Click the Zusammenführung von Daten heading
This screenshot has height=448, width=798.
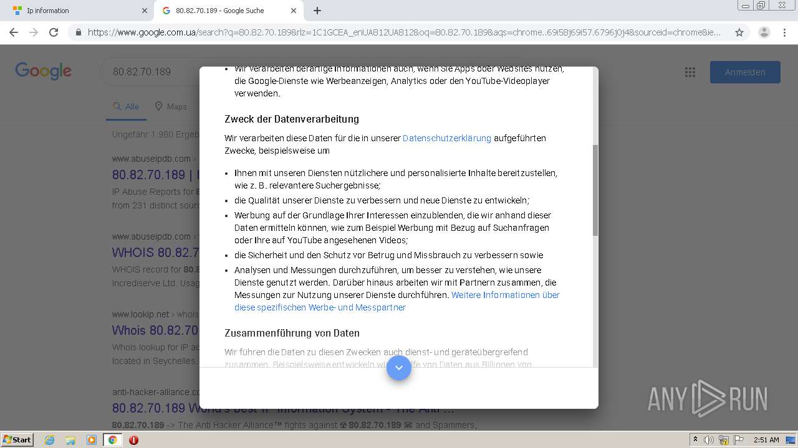[292, 333]
